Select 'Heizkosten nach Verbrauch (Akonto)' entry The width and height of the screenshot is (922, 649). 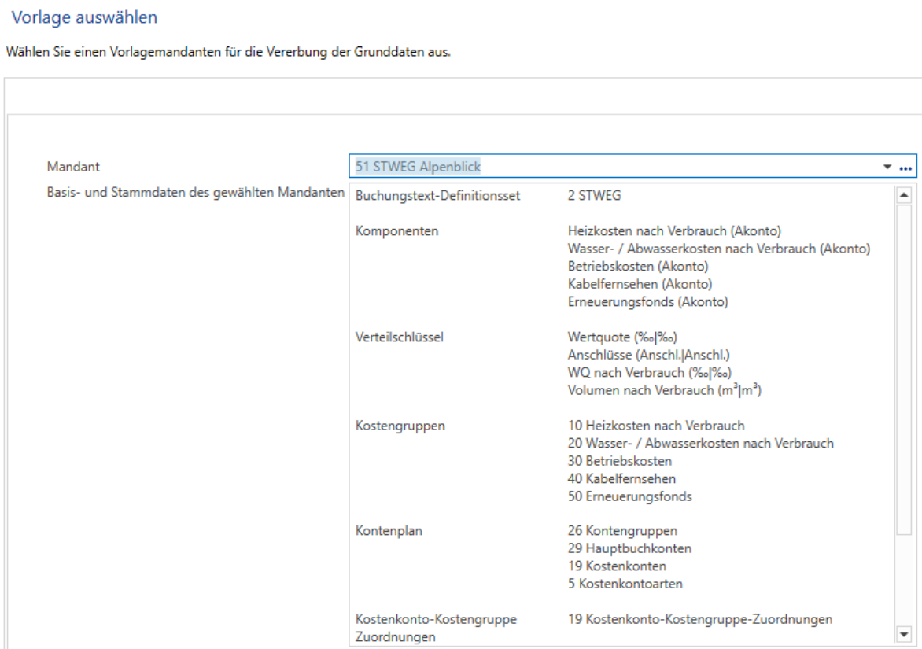[x=674, y=231]
